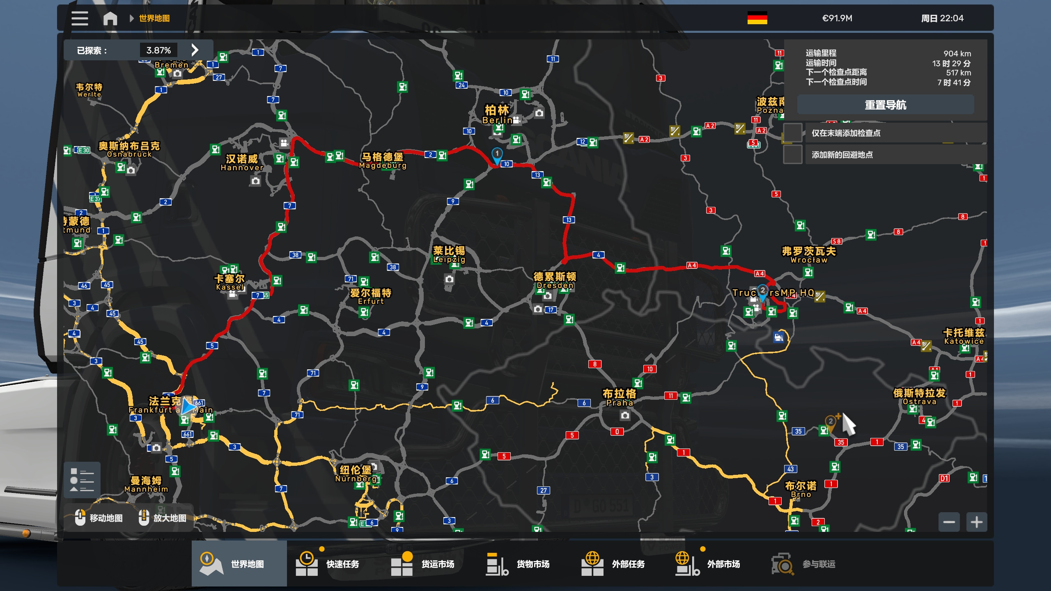Click the camera viewpoint icon below Praha
The width and height of the screenshot is (1051, 591).
[x=625, y=416]
